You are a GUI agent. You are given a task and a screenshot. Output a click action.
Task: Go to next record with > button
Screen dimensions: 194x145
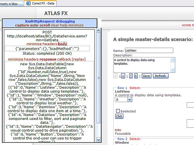click(123, 76)
